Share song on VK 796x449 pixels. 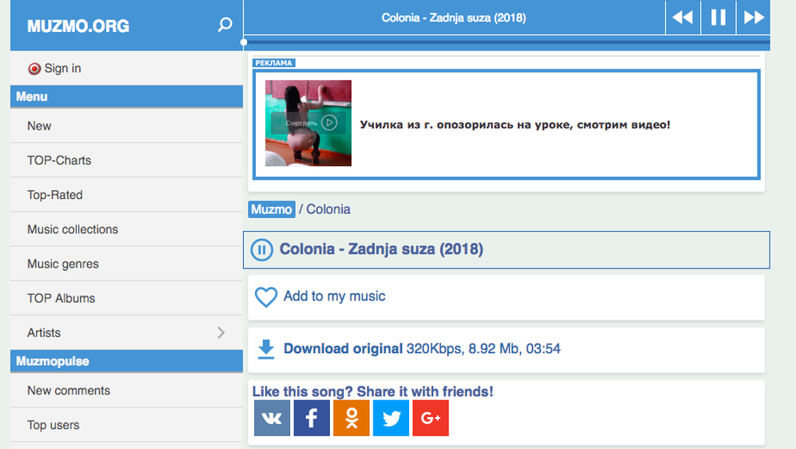click(272, 418)
